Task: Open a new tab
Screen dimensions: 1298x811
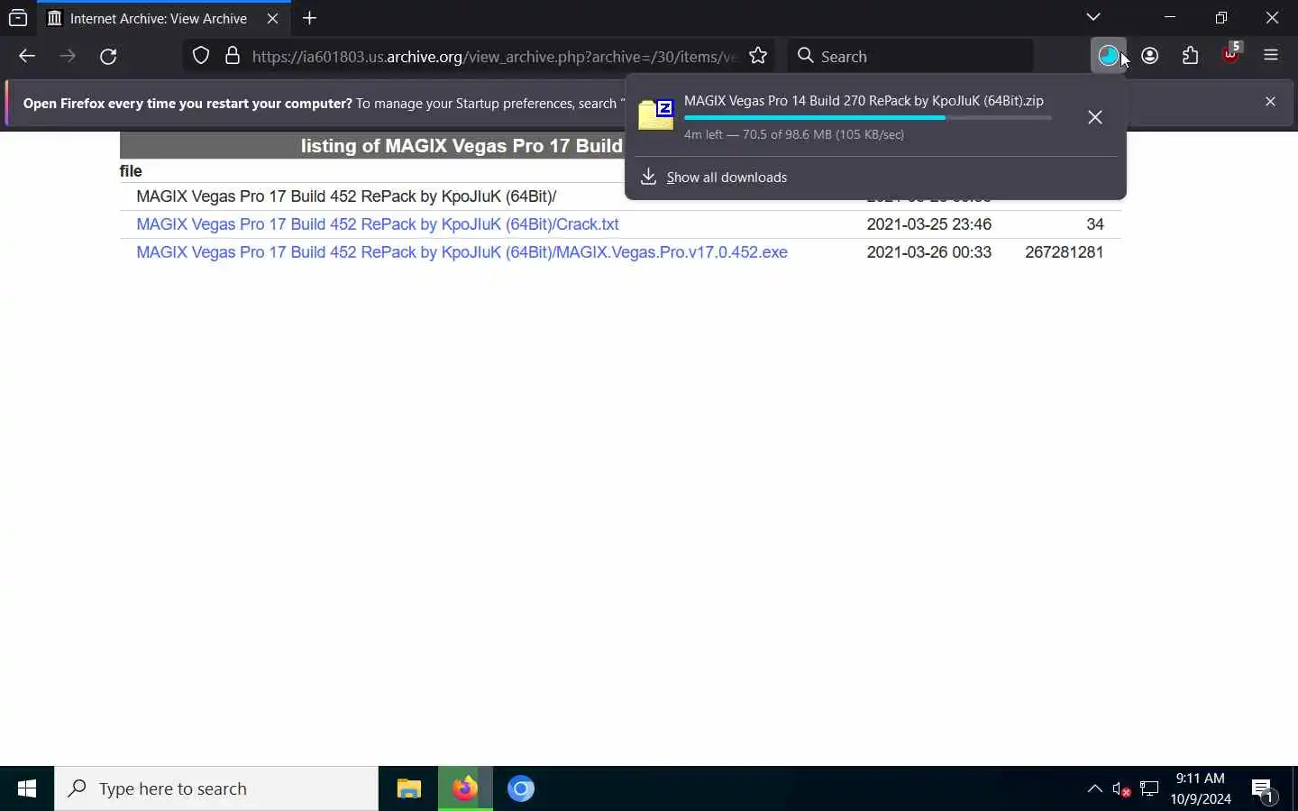Action: click(x=310, y=18)
